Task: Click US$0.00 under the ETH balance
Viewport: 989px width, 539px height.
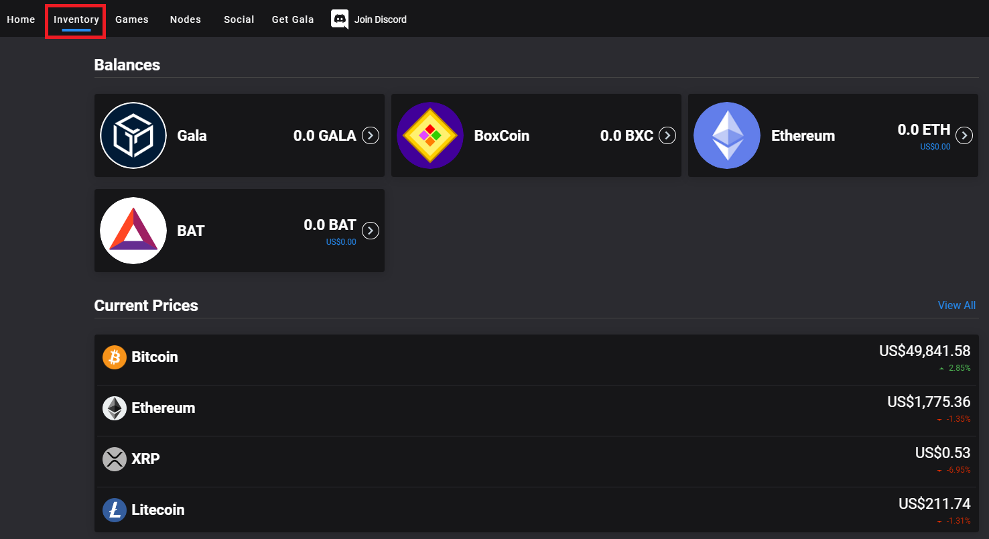Action: [x=935, y=147]
